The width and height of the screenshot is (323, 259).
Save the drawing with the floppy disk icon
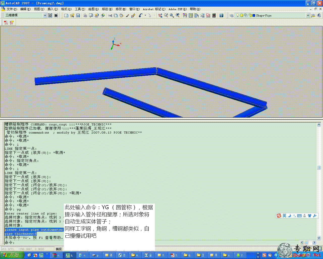(x=78, y=15)
